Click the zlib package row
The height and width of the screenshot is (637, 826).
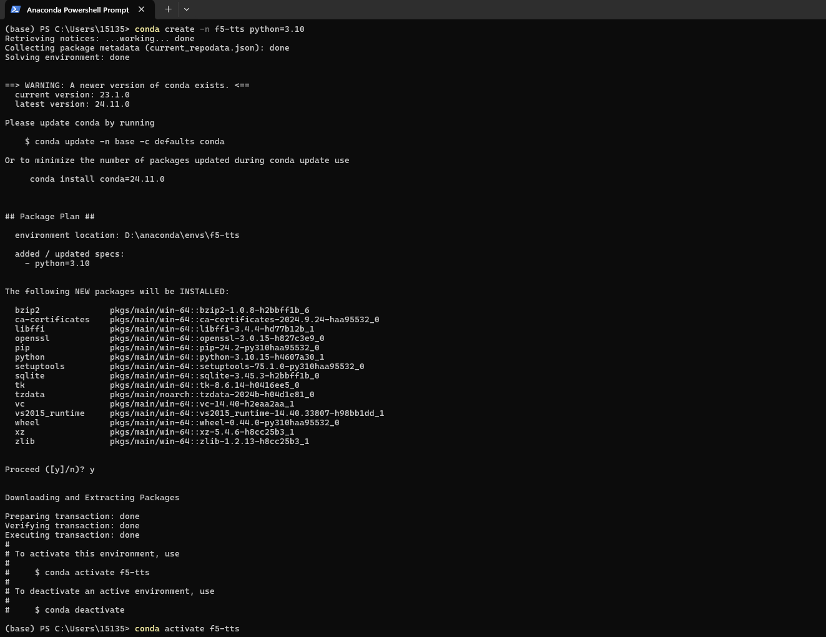pyautogui.click(x=162, y=442)
